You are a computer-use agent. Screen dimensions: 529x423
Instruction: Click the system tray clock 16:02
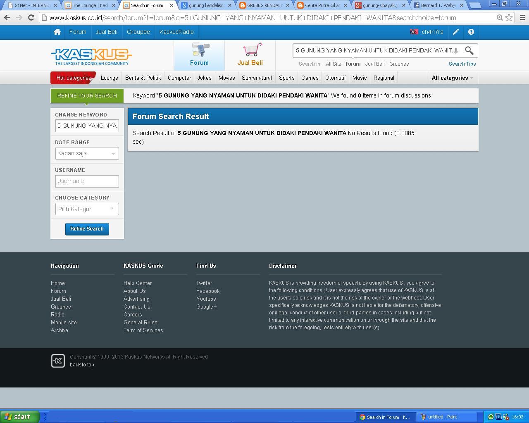[517, 417]
